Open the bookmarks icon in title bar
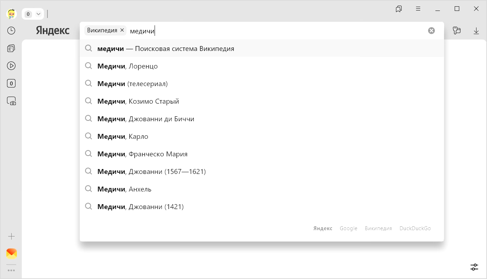487x279 pixels. 398,9
